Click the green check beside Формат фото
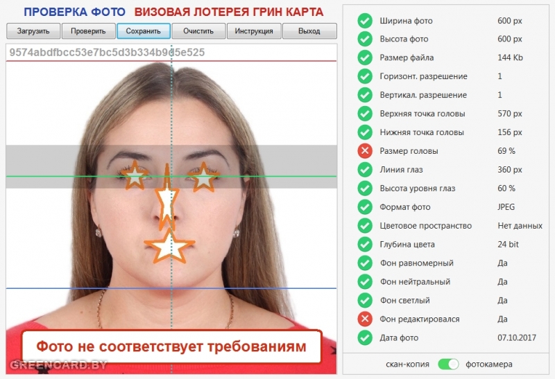The image size is (555, 379). [x=365, y=207]
